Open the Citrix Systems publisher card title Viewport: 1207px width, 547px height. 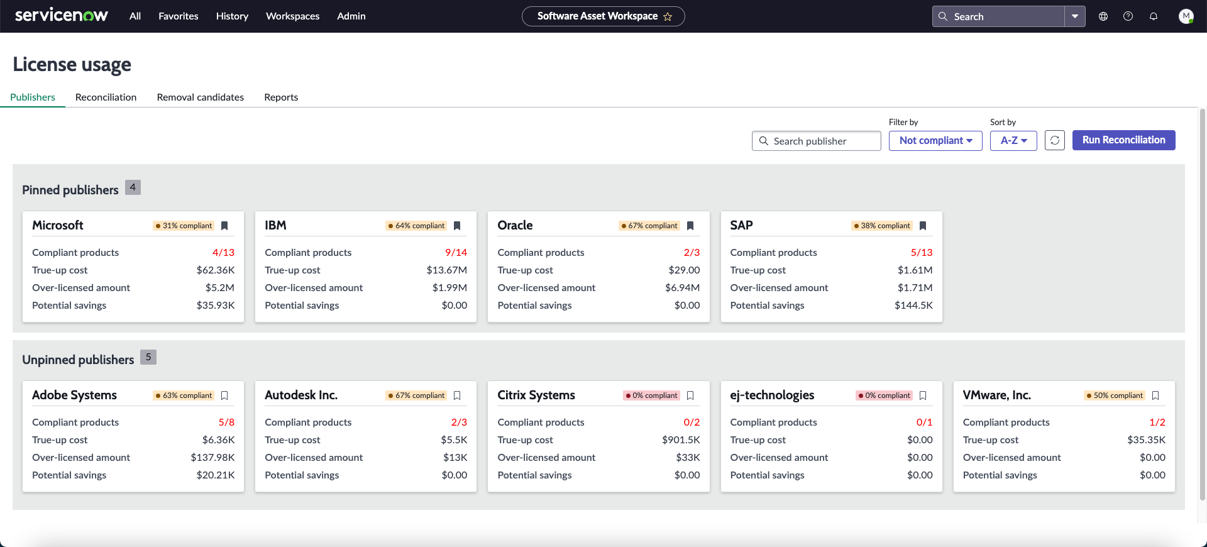click(x=536, y=395)
